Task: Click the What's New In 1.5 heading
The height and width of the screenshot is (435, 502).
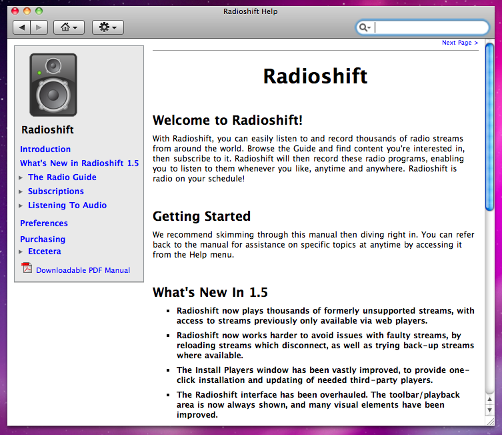Action: click(210, 292)
